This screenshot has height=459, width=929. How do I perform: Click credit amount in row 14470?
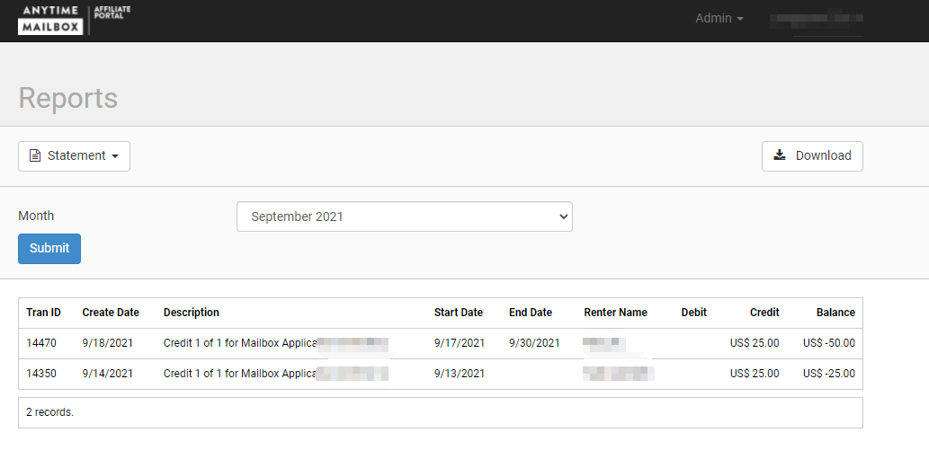[x=755, y=343]
